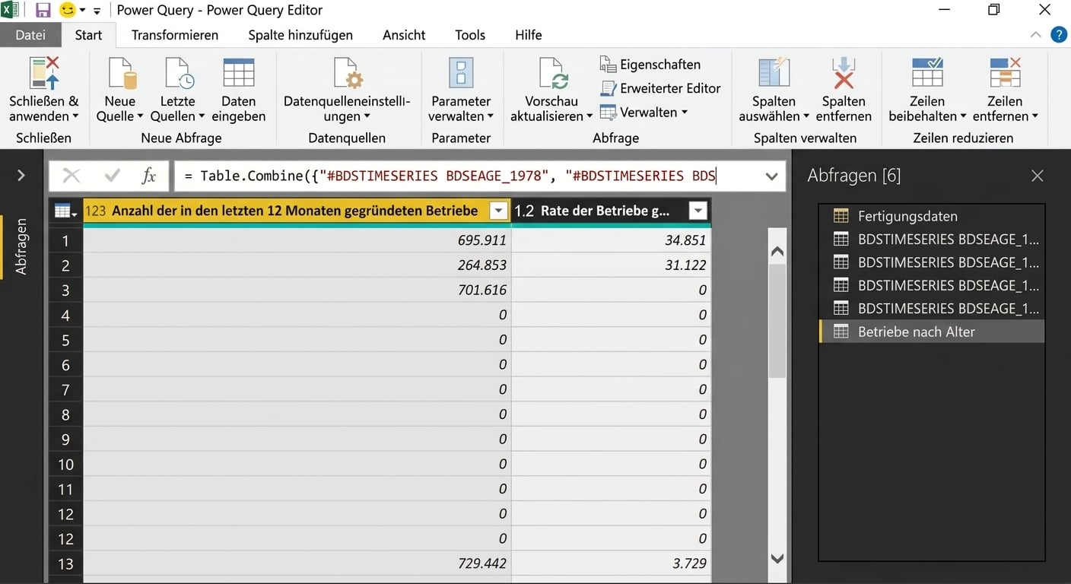
Task: Click the smiley feedback icon
Action: point(67,11)
